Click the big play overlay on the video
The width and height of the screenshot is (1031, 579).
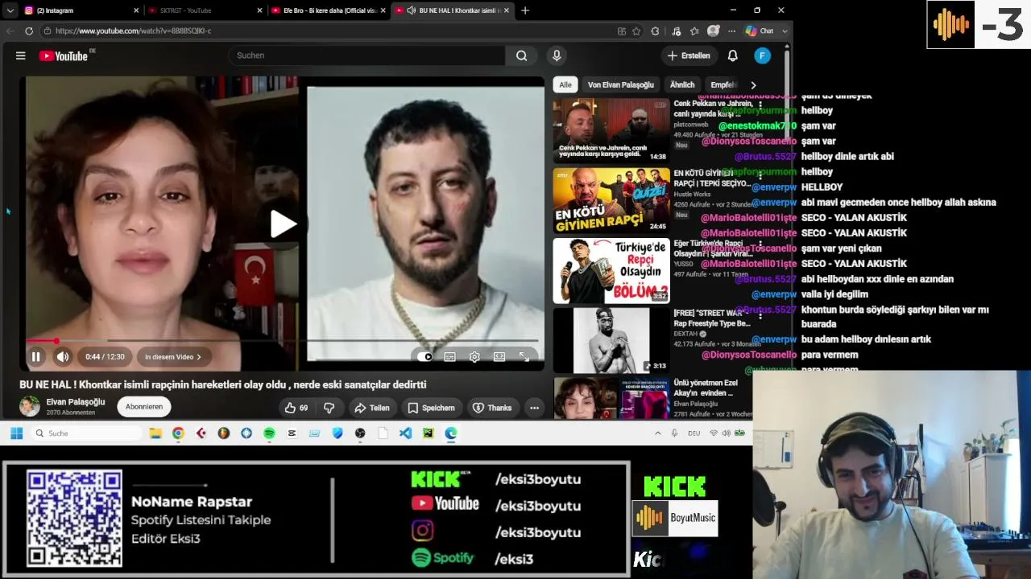pyautogui.click(x=282, y=224)
